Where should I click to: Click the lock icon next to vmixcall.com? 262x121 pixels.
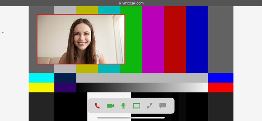click(x=120, y=3)
